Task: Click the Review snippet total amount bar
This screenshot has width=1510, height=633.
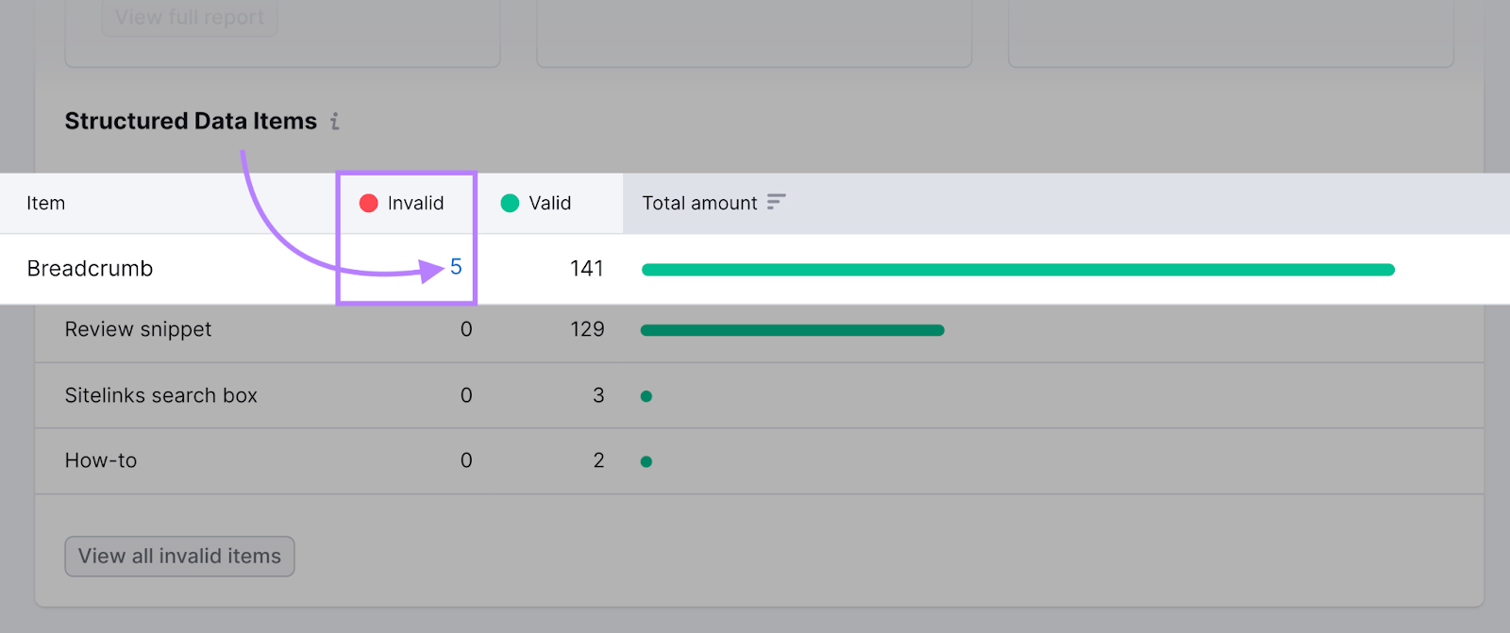Action: click(793, 330)
